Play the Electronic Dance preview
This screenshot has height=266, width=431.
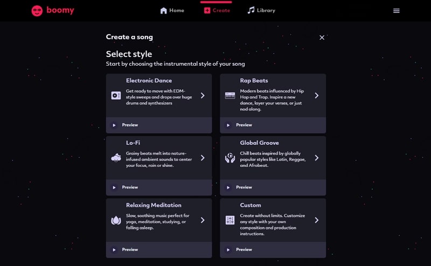pyautogui.click(x=114, y=125)
